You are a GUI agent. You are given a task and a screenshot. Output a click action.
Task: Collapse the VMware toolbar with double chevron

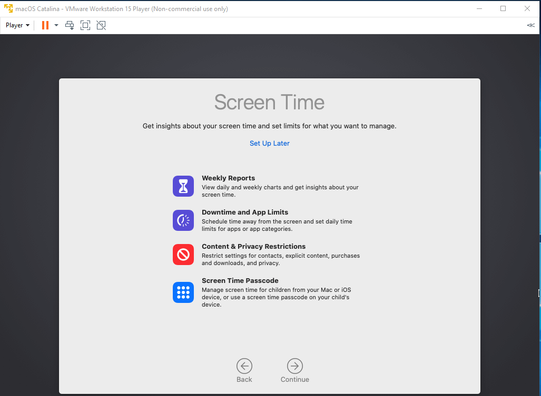coord(530,25)
